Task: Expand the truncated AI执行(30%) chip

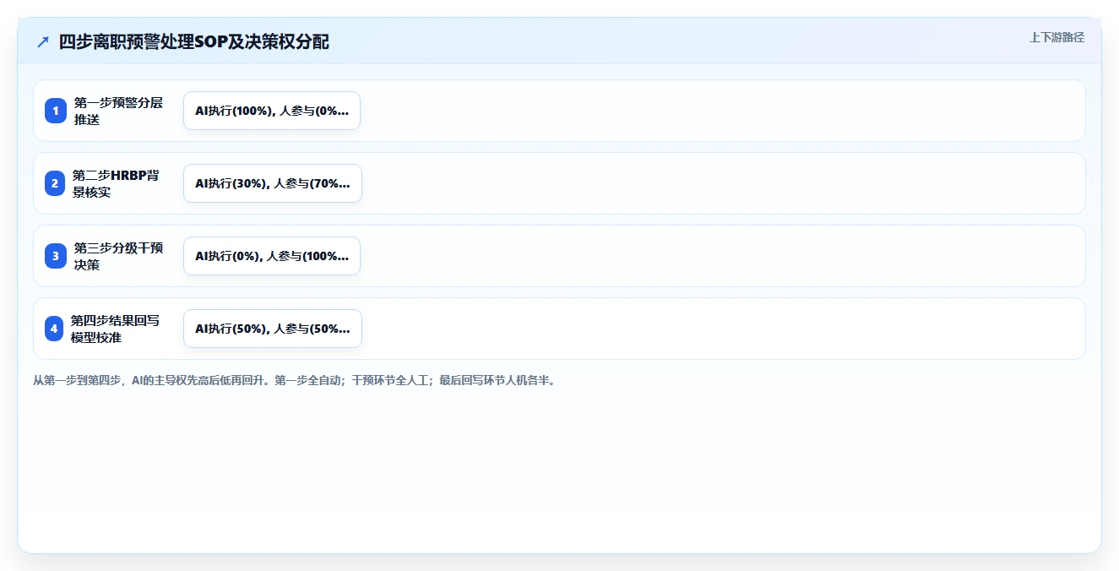Action: 272,183
